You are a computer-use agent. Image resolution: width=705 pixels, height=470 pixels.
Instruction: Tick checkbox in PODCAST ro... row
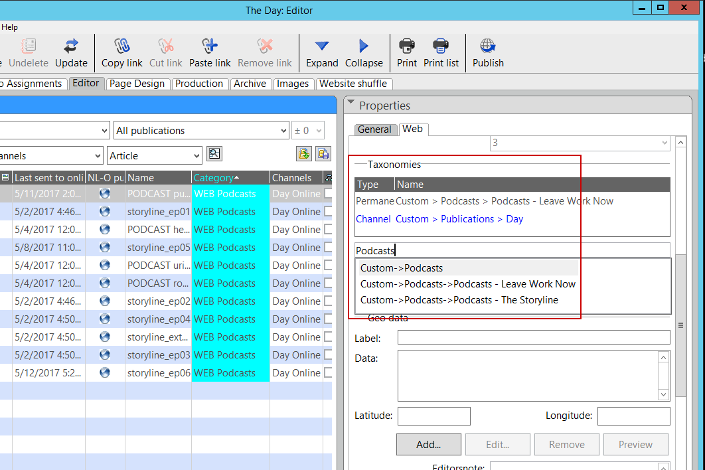point(328,283)
